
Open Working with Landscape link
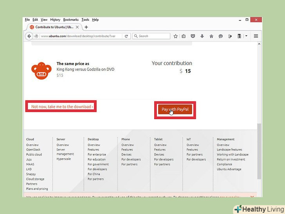(233, 154)
